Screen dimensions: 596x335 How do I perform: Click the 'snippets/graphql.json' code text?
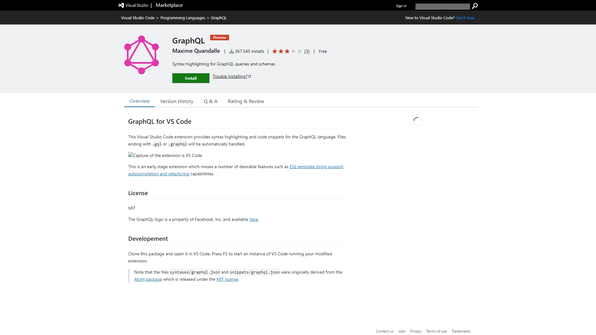pyautogui.click(x=255, y=272)
